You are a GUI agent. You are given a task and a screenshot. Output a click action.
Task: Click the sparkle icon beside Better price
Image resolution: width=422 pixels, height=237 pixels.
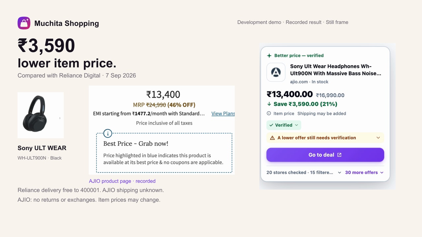click(269, 56)
